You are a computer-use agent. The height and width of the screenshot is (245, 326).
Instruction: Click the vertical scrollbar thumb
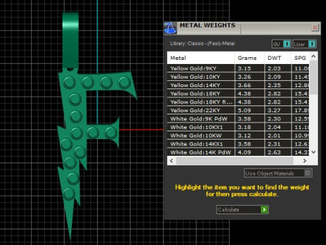314,77
